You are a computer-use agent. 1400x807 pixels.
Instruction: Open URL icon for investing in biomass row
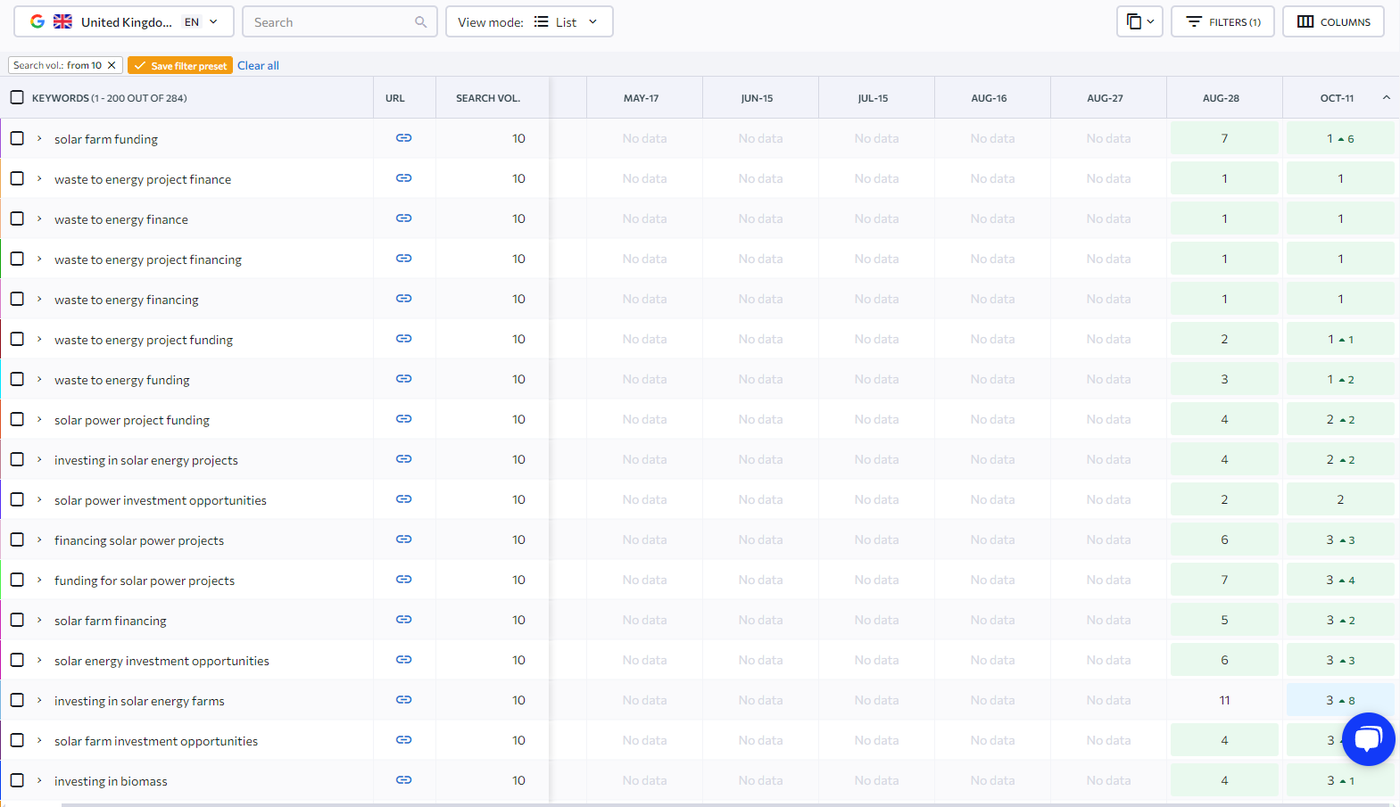click(403, 780)
